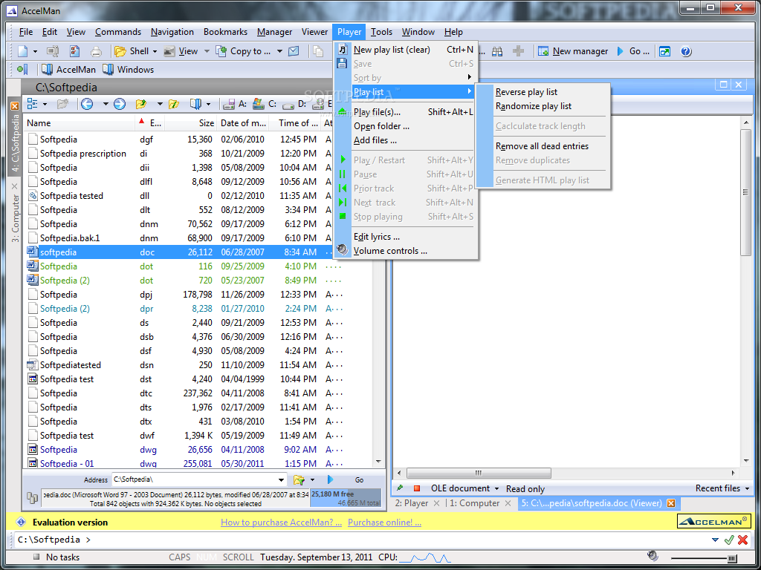Click the Go button beside Address field
Viewport: 761px width, 570px height.
pyautogui.click(x=359, y=480)
